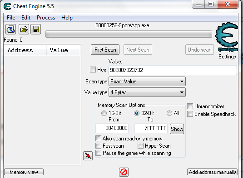Screen dimensions: 243x178
Task: Save table with floppy disk icon
Action: [35, 29]
